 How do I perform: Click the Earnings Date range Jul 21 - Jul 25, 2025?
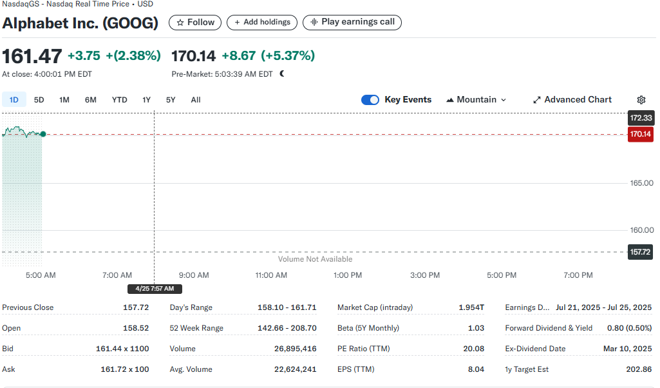pyautogui.click(x=603, y=307)
